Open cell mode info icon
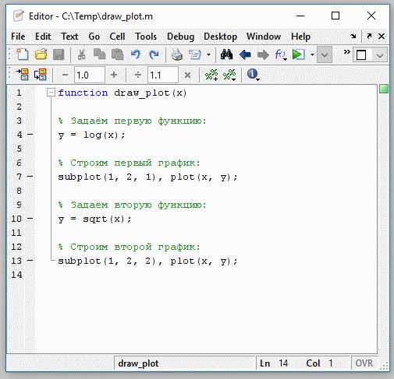This screenshot has width=394, height=379. pos(253,75)
